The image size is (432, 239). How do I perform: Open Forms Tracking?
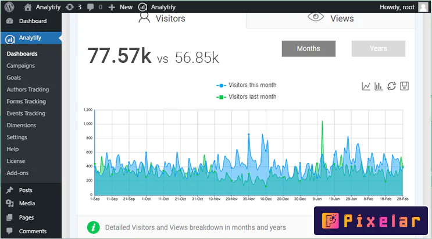(x=26, y=101)
